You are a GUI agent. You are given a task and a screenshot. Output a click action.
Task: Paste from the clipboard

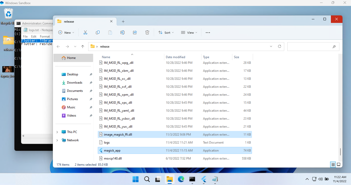pyautogui.click(x=110, y=32)
